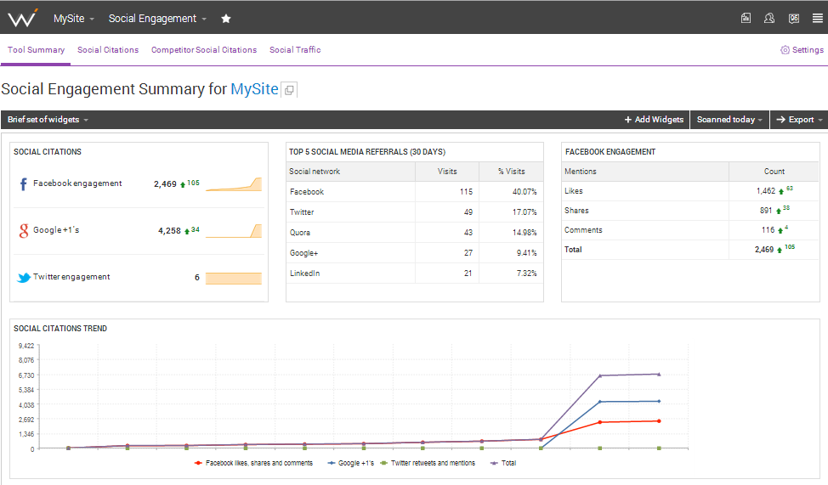
Task: Follow the MySite title link
Action: [x=254, y=89]
